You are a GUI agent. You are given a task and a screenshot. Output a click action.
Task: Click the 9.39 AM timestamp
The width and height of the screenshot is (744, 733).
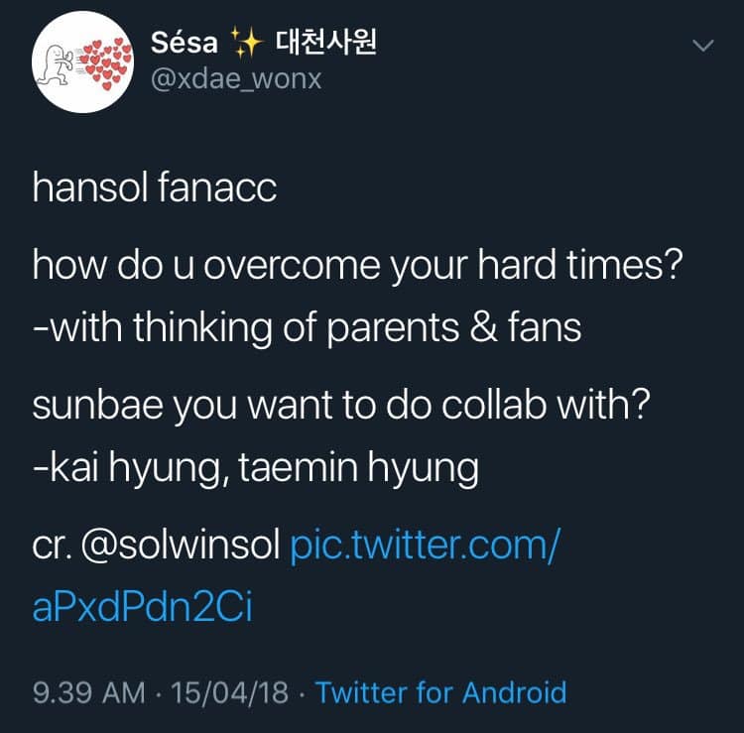click(x=89, y=691)
